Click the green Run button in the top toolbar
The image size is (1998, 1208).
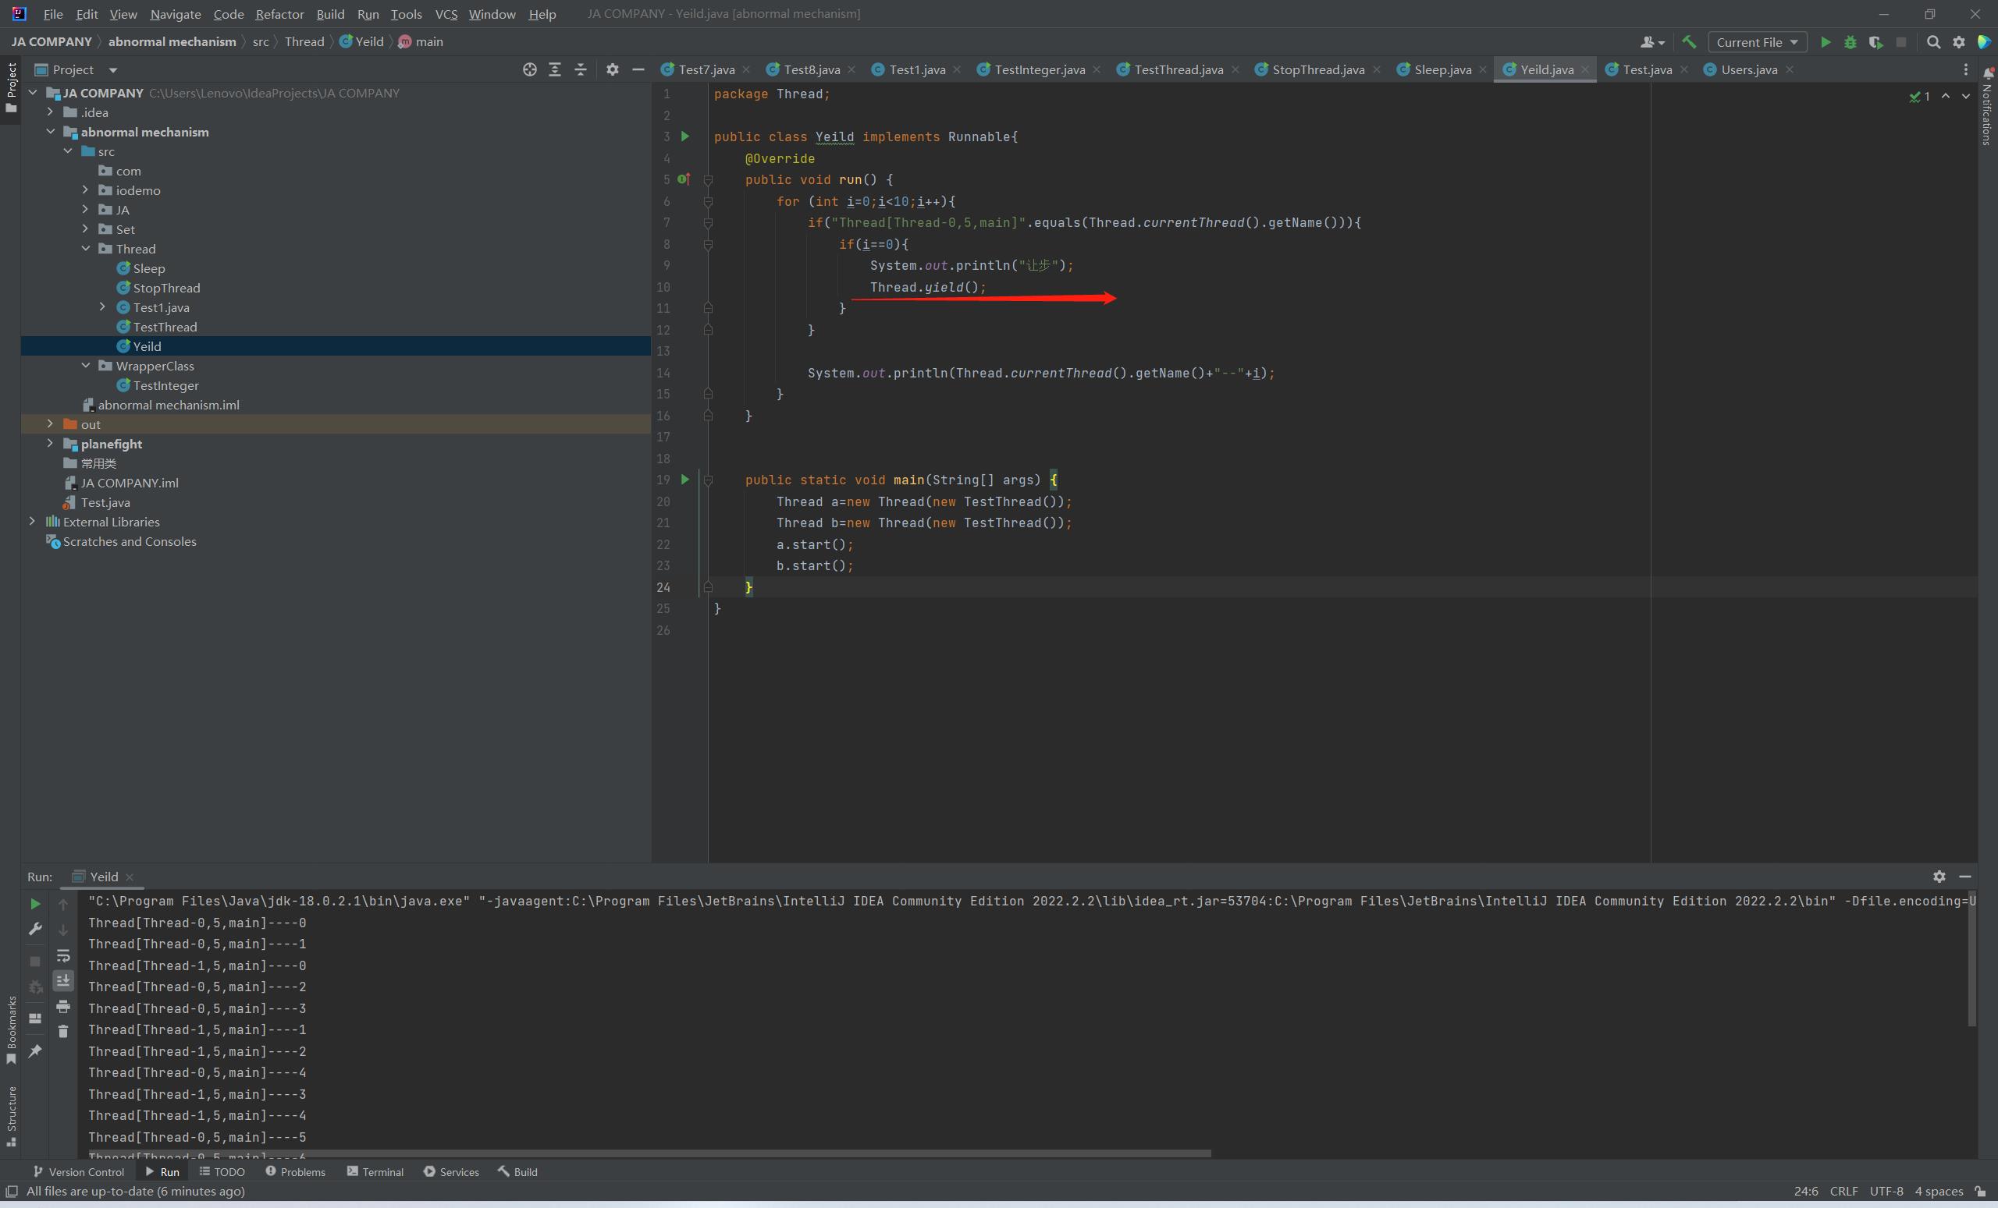[x=1826, y=42]
